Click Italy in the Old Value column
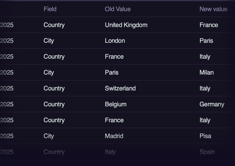The image size is (235, 166). point(110,152)
